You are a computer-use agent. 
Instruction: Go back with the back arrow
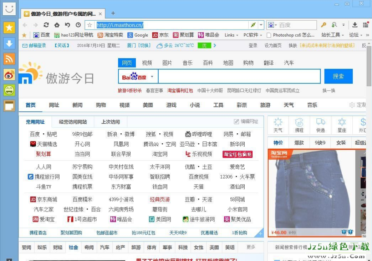[x=25, y=25]
